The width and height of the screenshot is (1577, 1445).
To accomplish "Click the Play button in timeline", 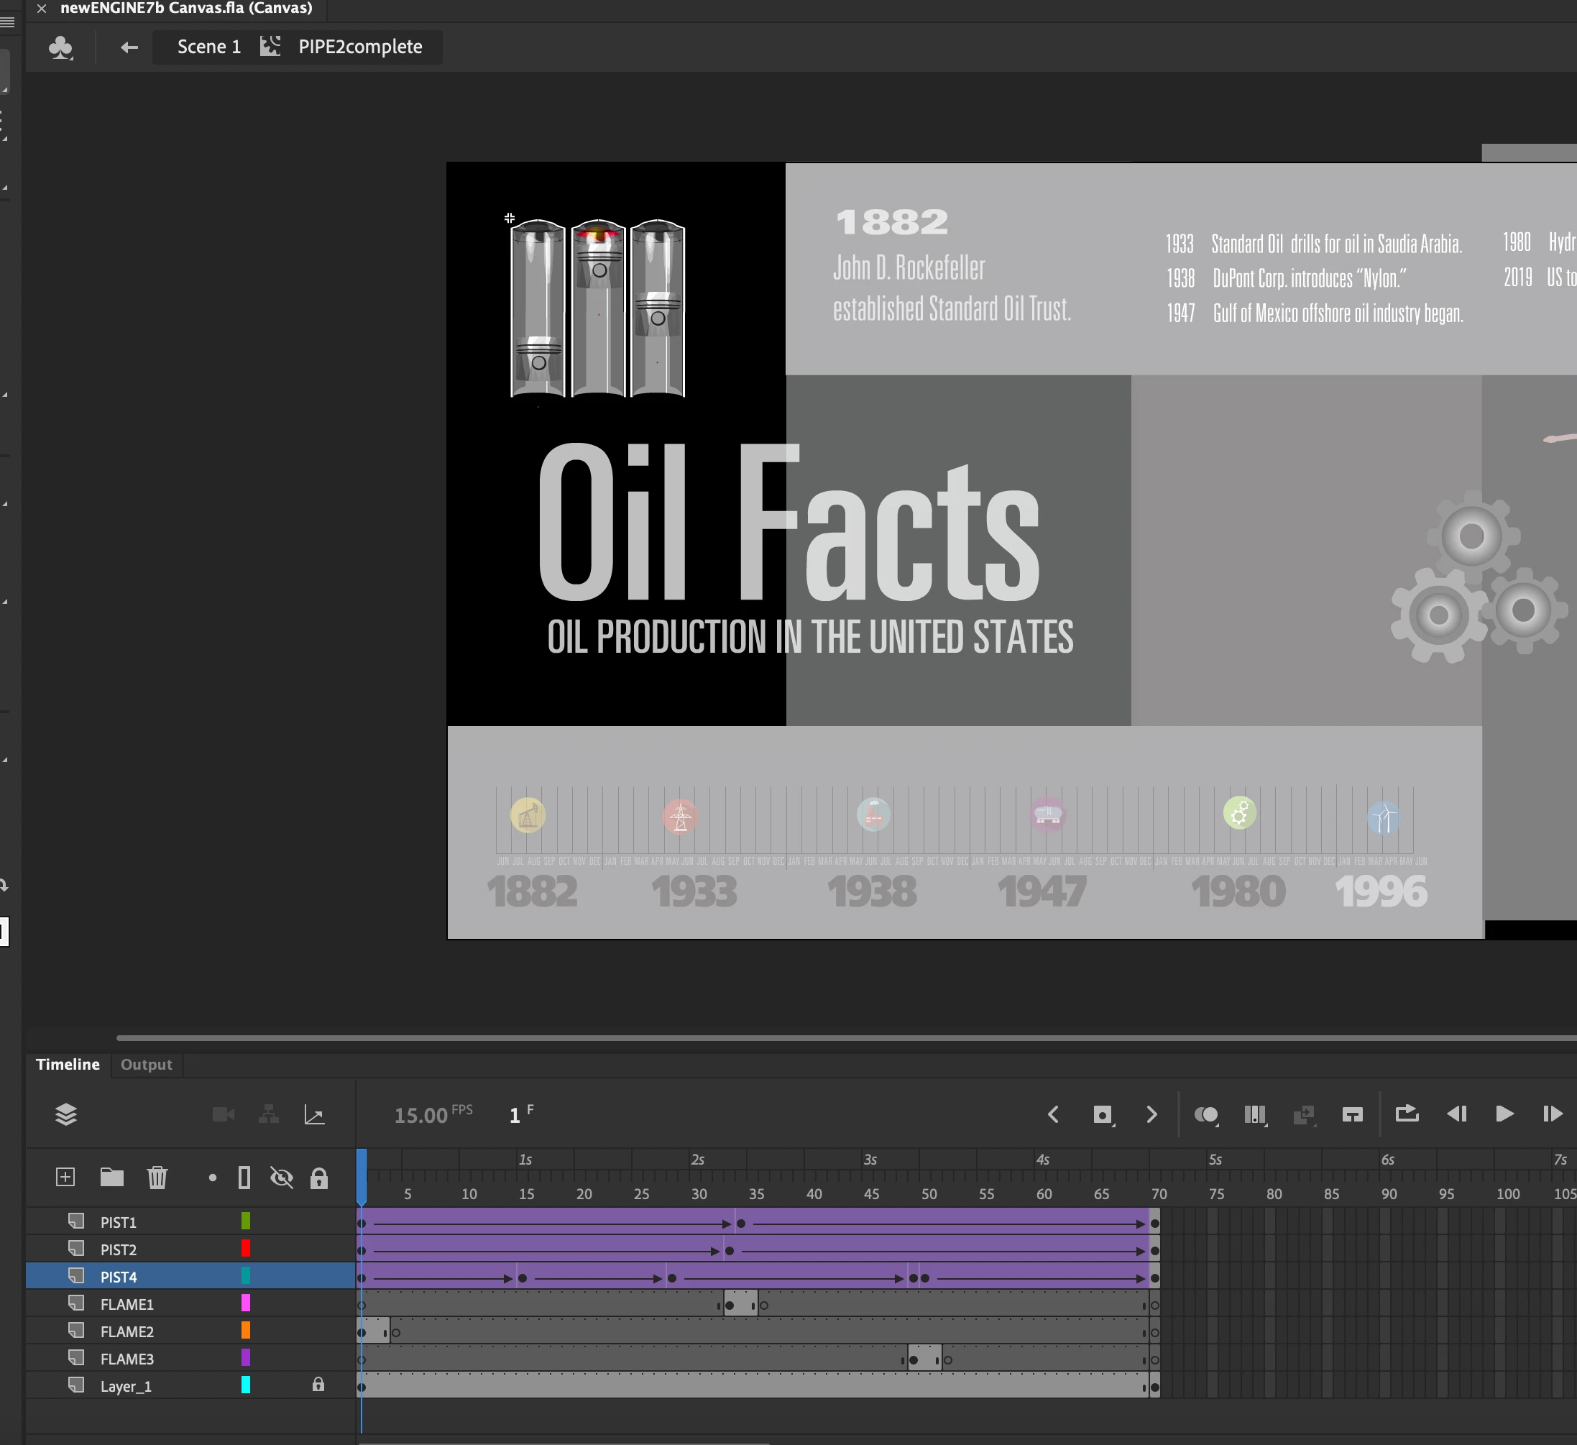I will click(x=1504, y=1114).
